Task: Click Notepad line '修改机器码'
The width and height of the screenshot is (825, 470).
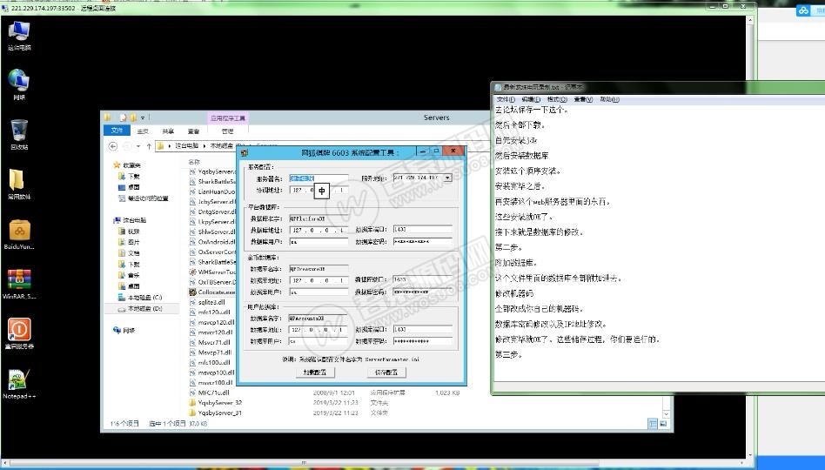Action: pos(514,293)
